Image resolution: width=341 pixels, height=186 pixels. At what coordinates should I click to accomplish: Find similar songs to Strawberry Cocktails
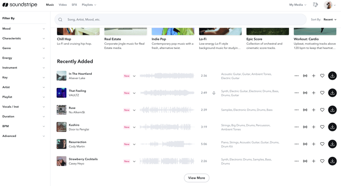coord(305,161)
